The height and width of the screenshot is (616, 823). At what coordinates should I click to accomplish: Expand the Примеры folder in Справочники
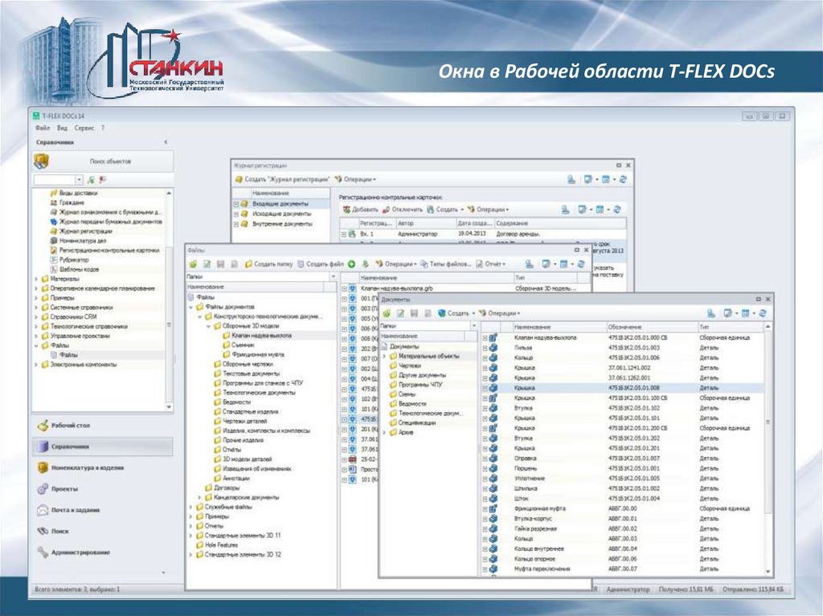[36, 298]
